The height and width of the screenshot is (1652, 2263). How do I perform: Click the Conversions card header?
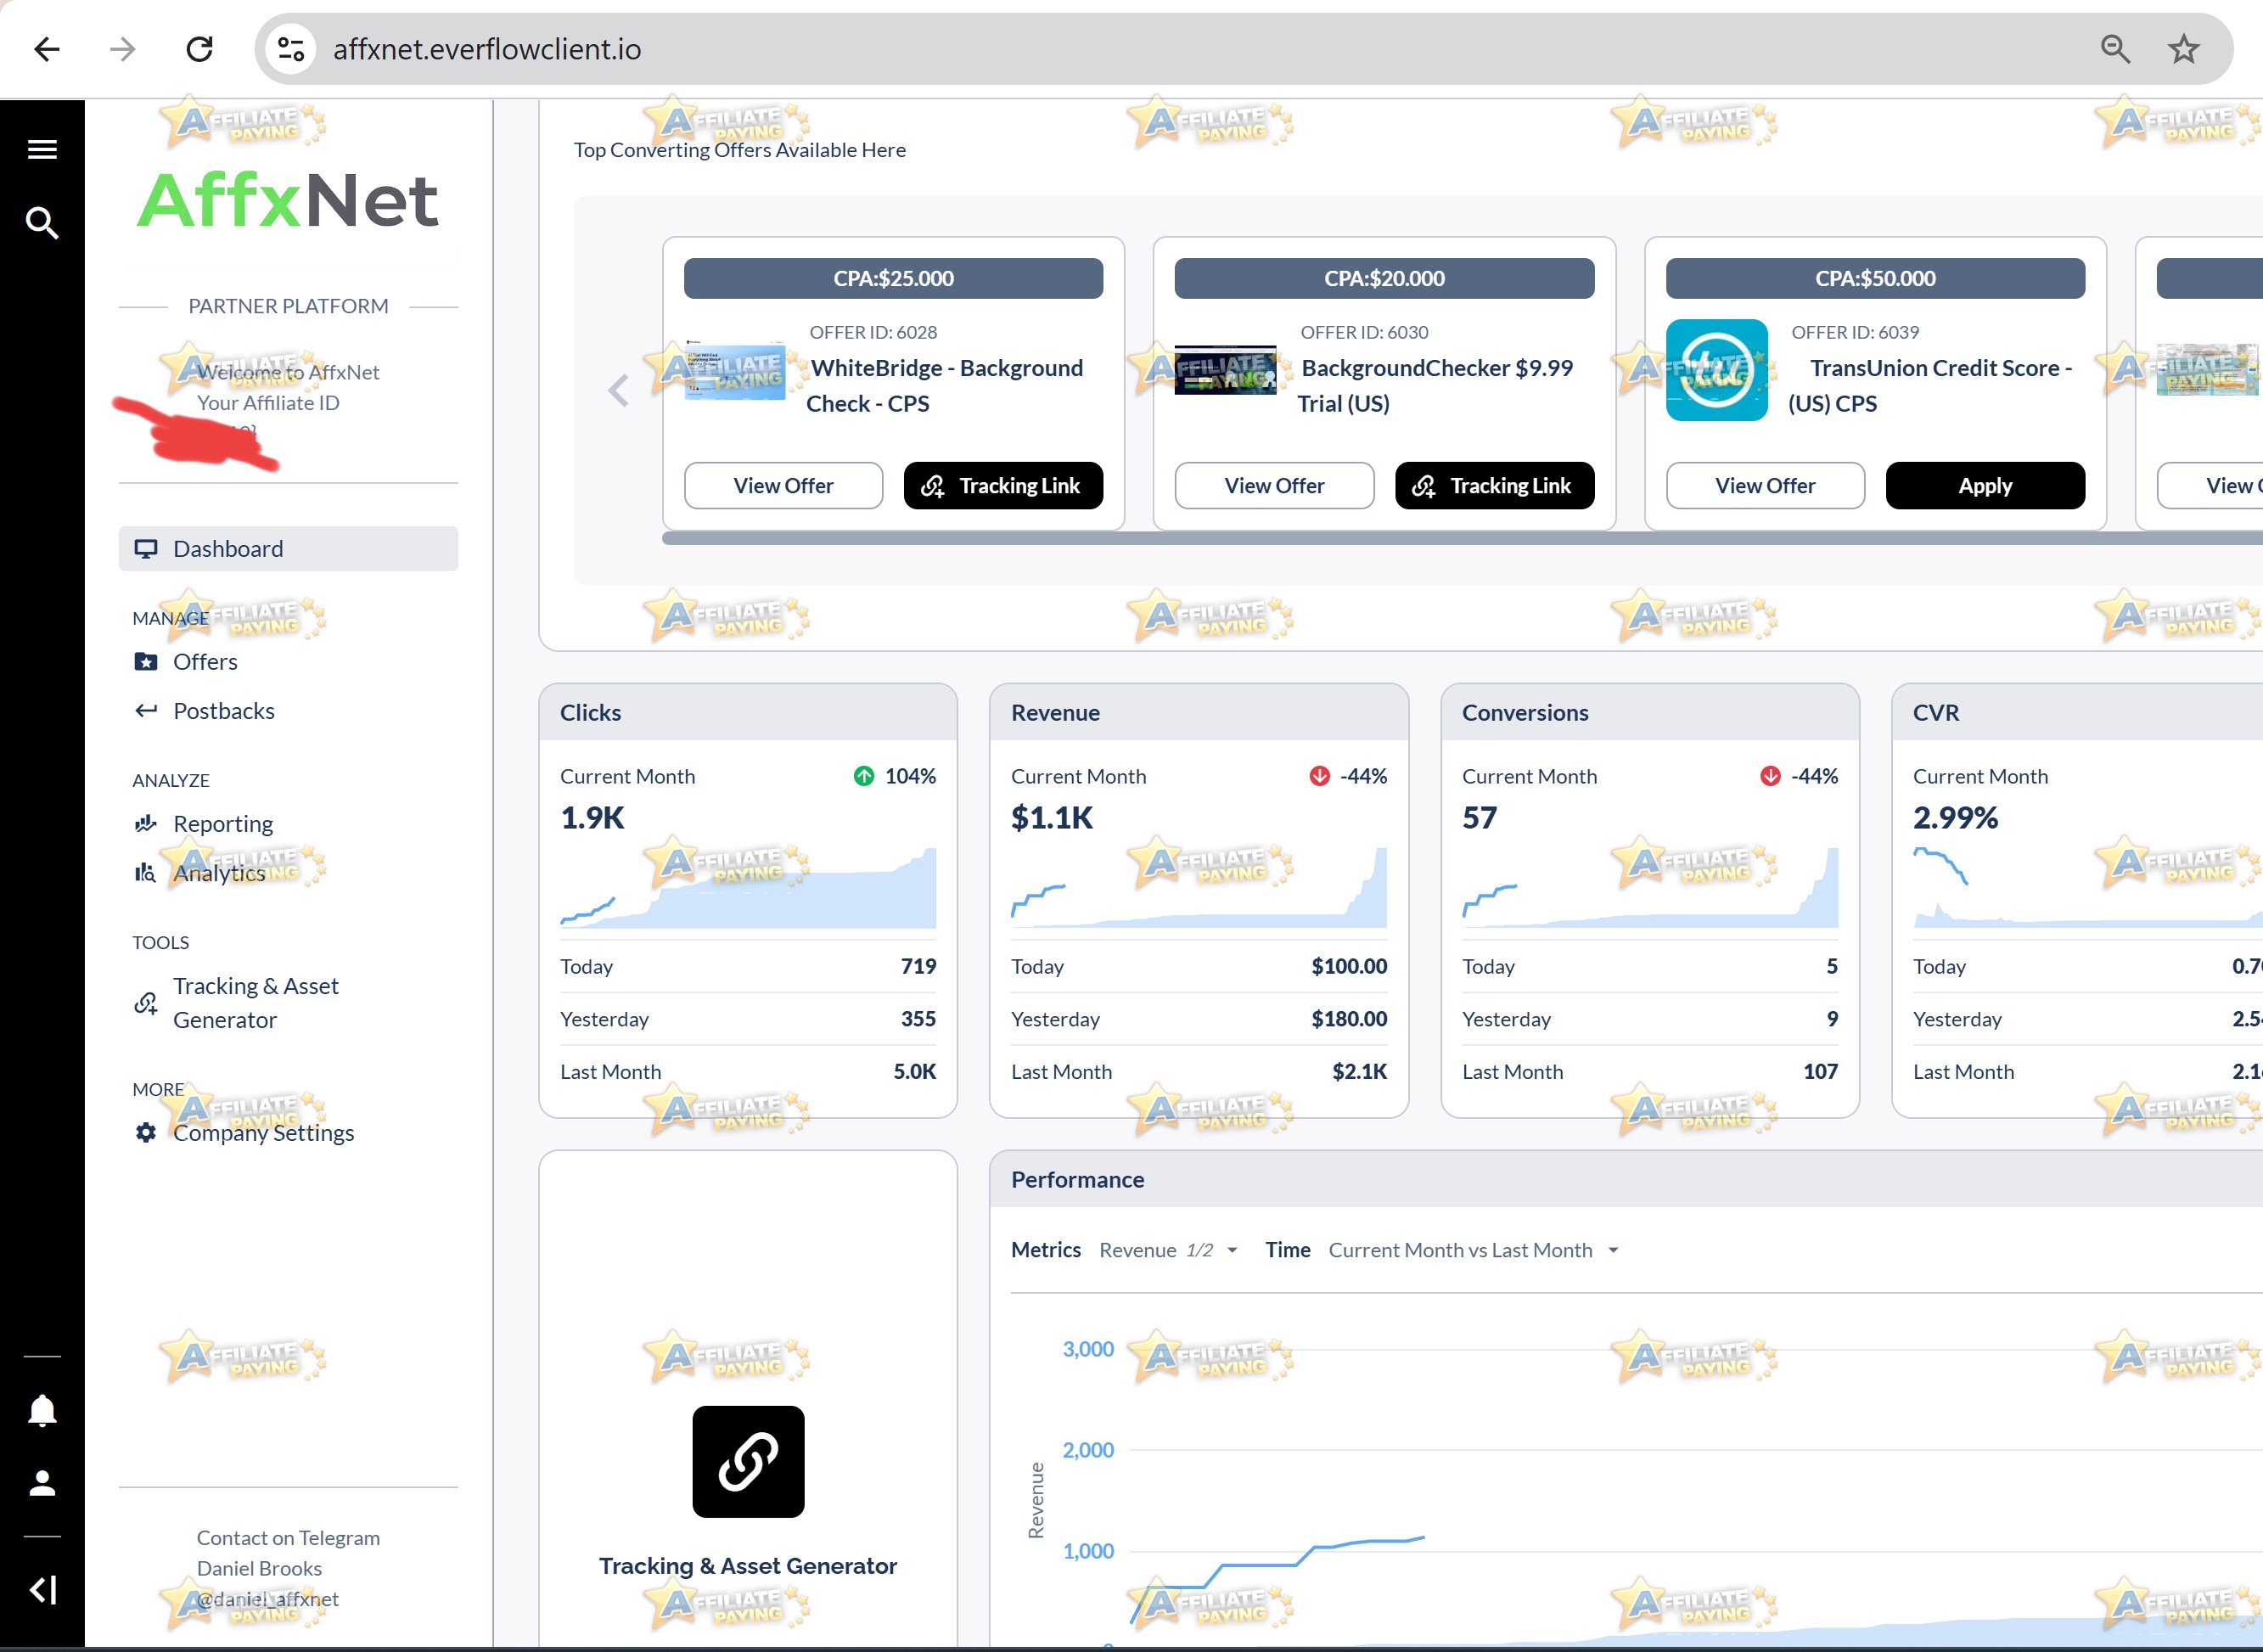point(1650,713)
